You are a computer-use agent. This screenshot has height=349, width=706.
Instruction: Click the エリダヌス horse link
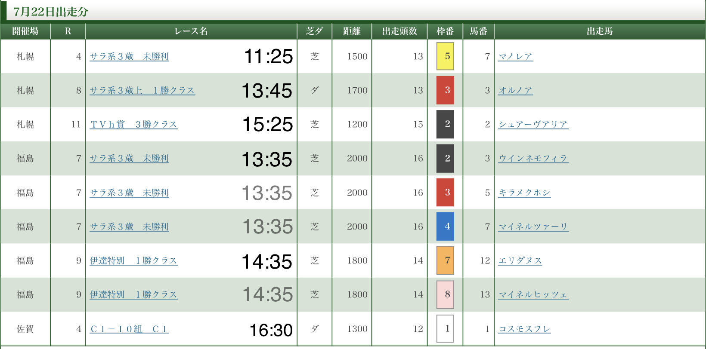pyautogui.click(x=520, y=260)
